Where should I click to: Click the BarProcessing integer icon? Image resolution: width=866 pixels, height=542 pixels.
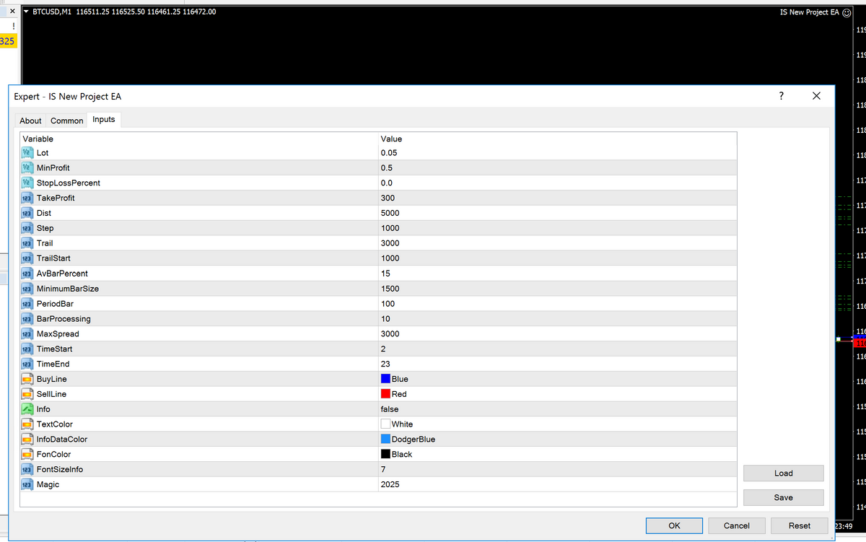click(27, 319)
